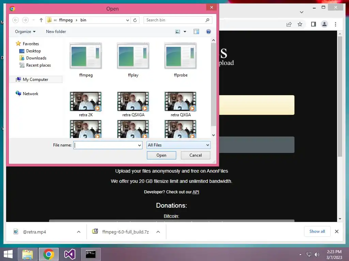
Task: Select the retra QXGA video file
Action: (181, 104)
